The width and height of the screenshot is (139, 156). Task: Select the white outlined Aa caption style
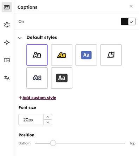click(37, 55)
